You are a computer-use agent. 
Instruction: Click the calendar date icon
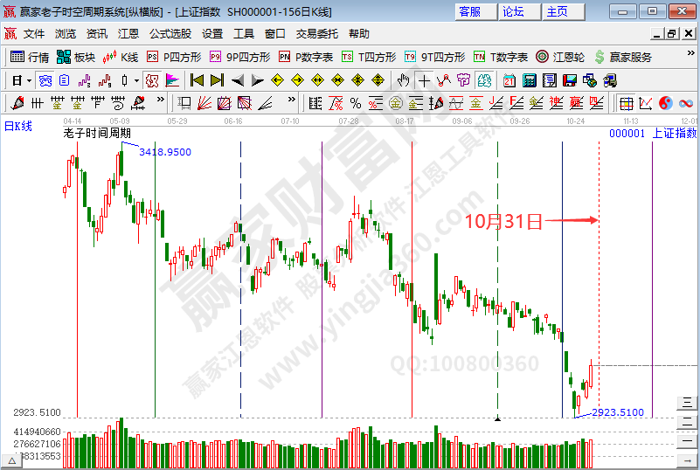coord(509,80)
